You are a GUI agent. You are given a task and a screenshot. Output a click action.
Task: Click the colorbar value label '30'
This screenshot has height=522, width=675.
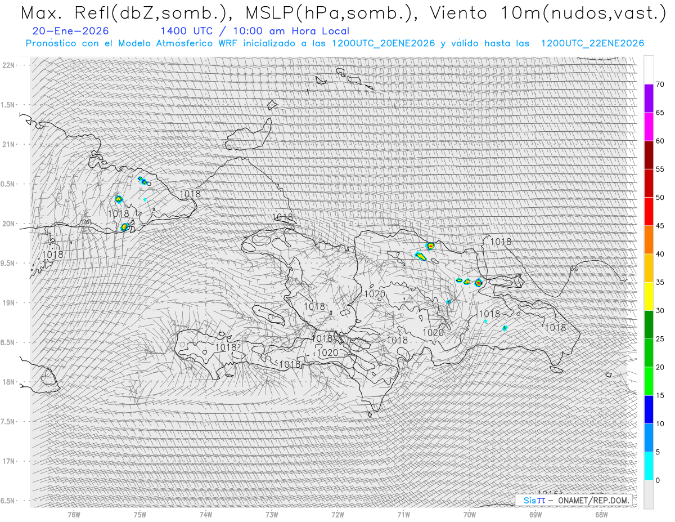[660, 311]
